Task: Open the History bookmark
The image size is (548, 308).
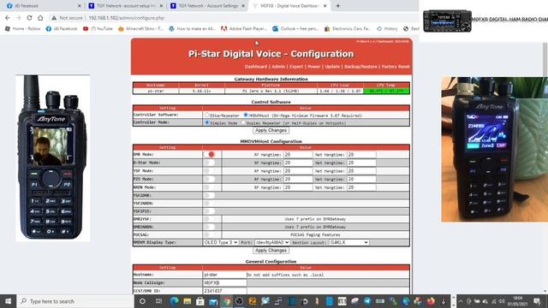Action: click(387, 28)
